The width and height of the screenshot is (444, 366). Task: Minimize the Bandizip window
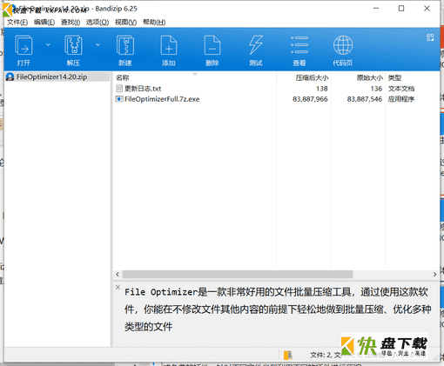coord(376,9)
